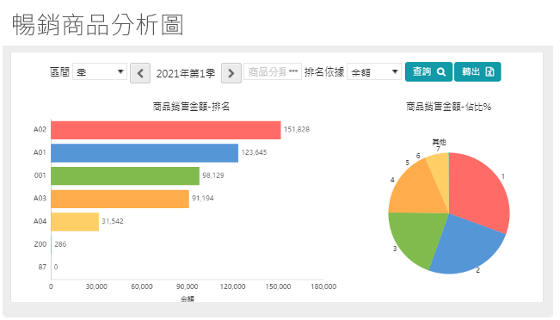Click the 180,000 x-axis tick label
Image resolution: width=560 pixels, height=320 pixels.
click(323, 286)
